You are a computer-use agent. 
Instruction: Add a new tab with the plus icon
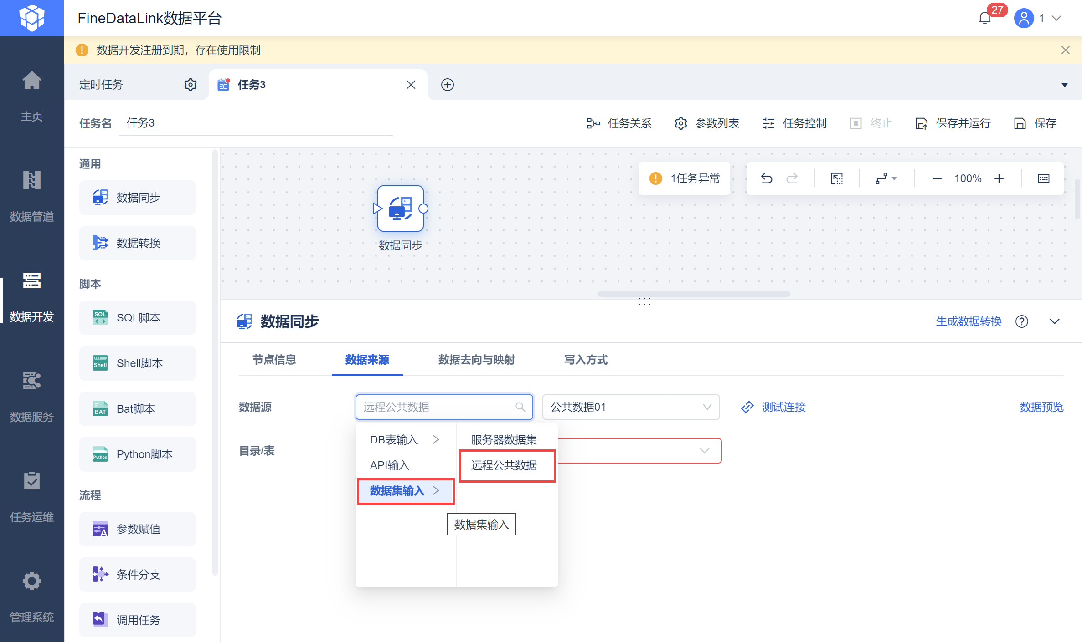447,85
